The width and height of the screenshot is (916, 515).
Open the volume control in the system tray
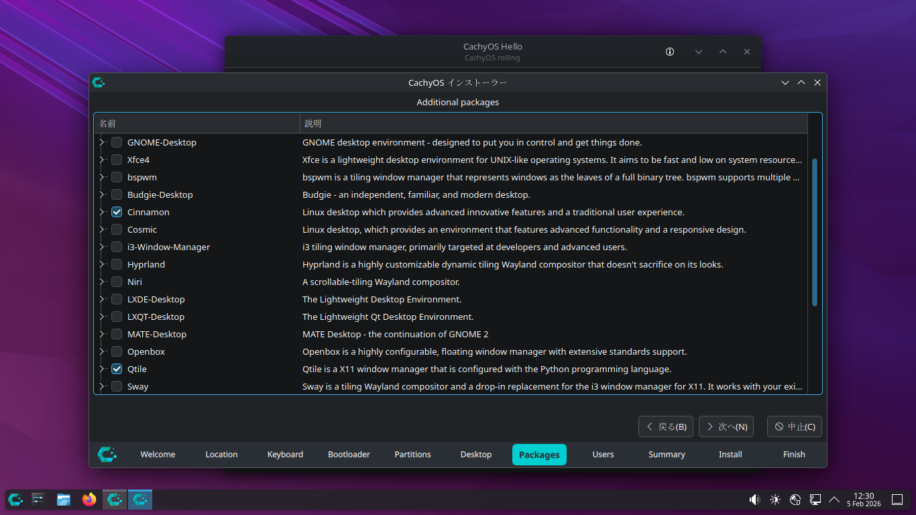754,500
